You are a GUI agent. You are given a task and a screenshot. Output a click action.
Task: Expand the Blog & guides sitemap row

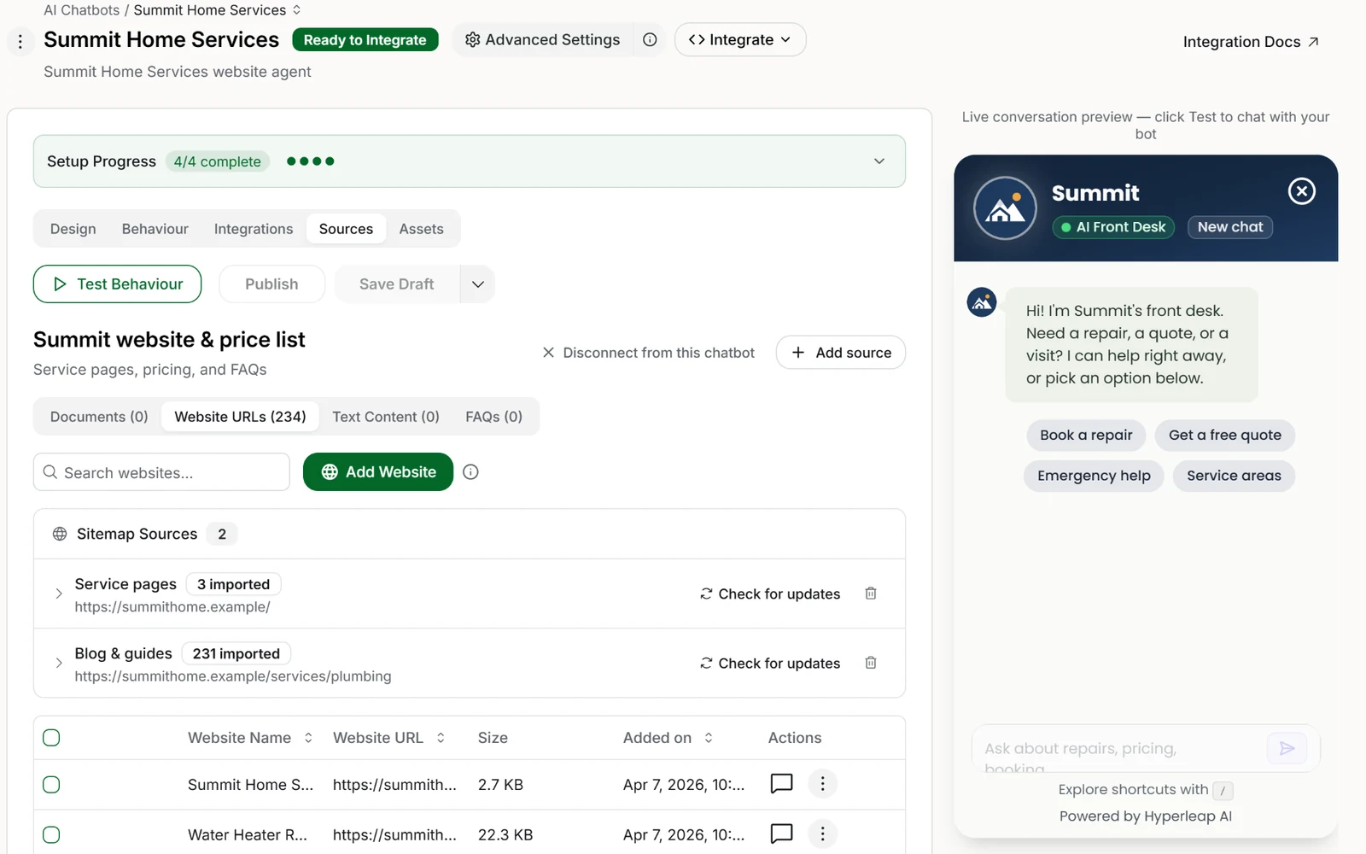pyautogui.click(x=58, y=663)
